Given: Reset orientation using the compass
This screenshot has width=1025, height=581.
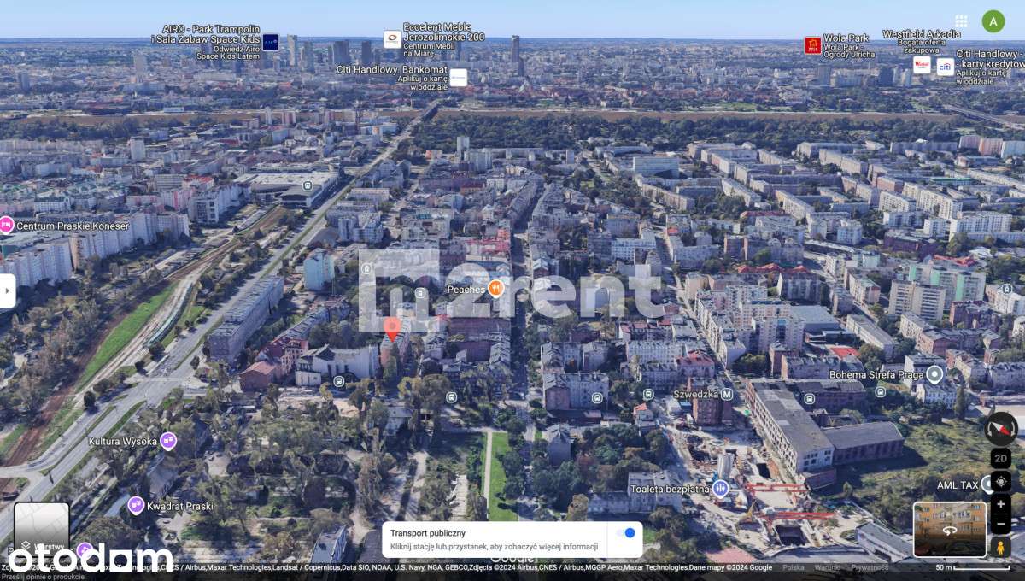Looking at the screenshot, I should pyautogui.click(x=1001, y=428).
